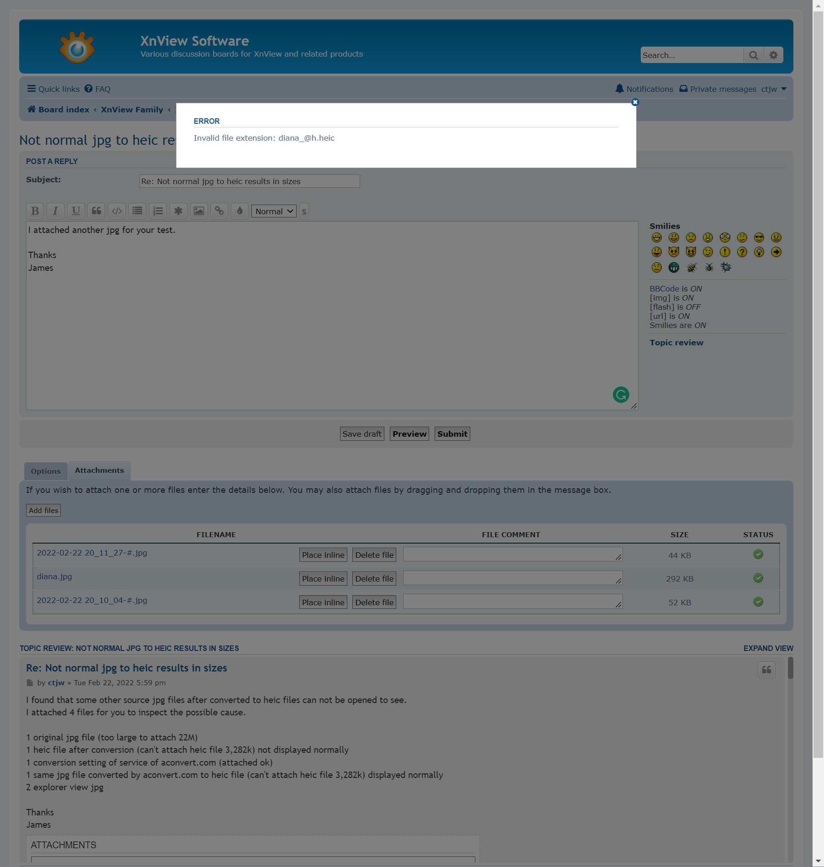Insert a URL link from the toolbar
824x867 pixels.
pos(219,211)
